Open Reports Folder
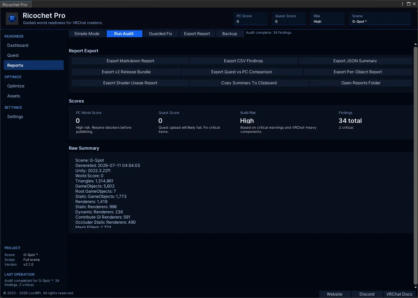The image size is (418, 298). (x=361, y=83)
